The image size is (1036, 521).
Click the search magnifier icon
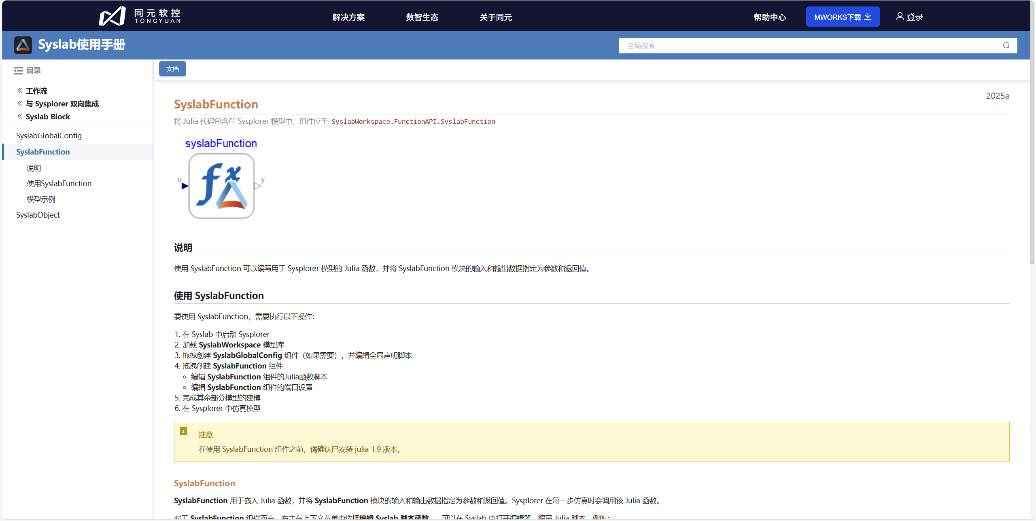pyautogui.click(x=1006, y=46)
